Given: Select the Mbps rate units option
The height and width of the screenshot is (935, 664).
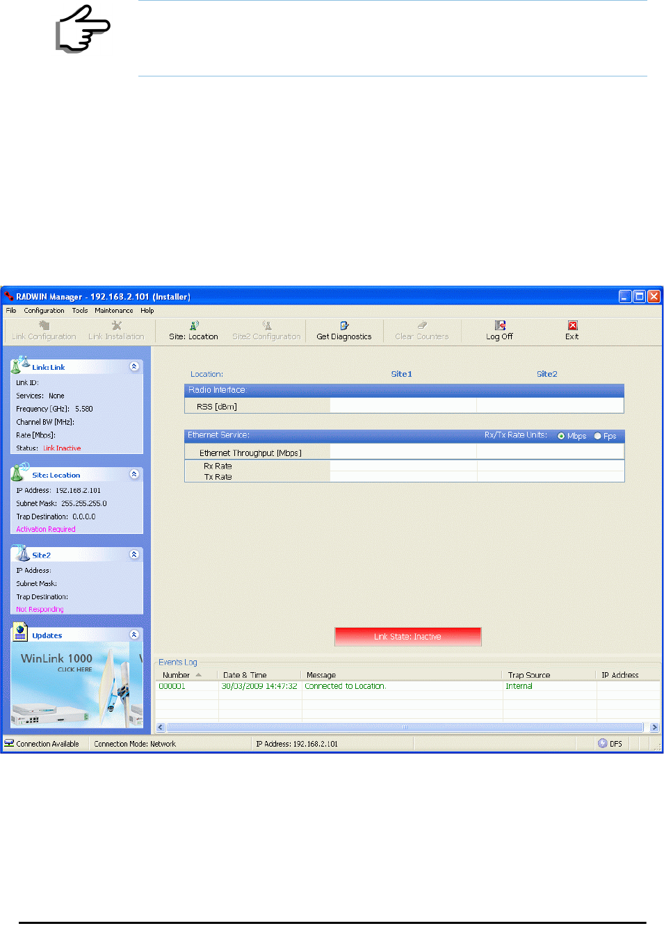Looking at the screenshot, I should [561, 436].
